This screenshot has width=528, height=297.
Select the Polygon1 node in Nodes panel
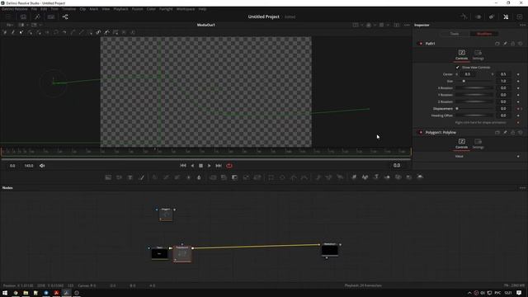166,214
